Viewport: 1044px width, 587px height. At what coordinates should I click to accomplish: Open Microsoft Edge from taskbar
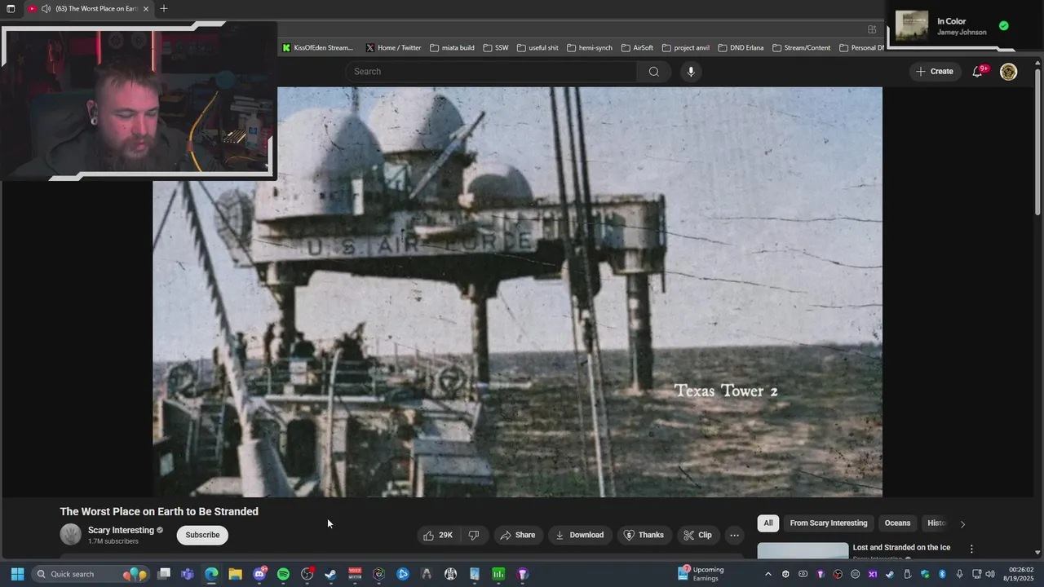[211, 574]
